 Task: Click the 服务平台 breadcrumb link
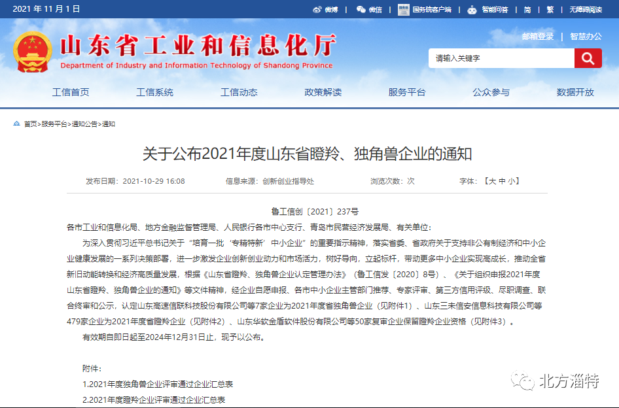point(54,124)
